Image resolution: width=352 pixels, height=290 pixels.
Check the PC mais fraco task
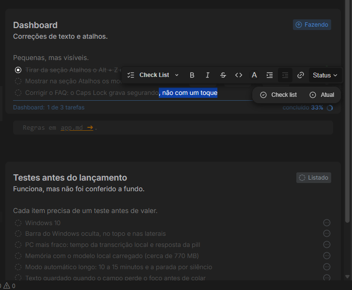coord(18,244)
